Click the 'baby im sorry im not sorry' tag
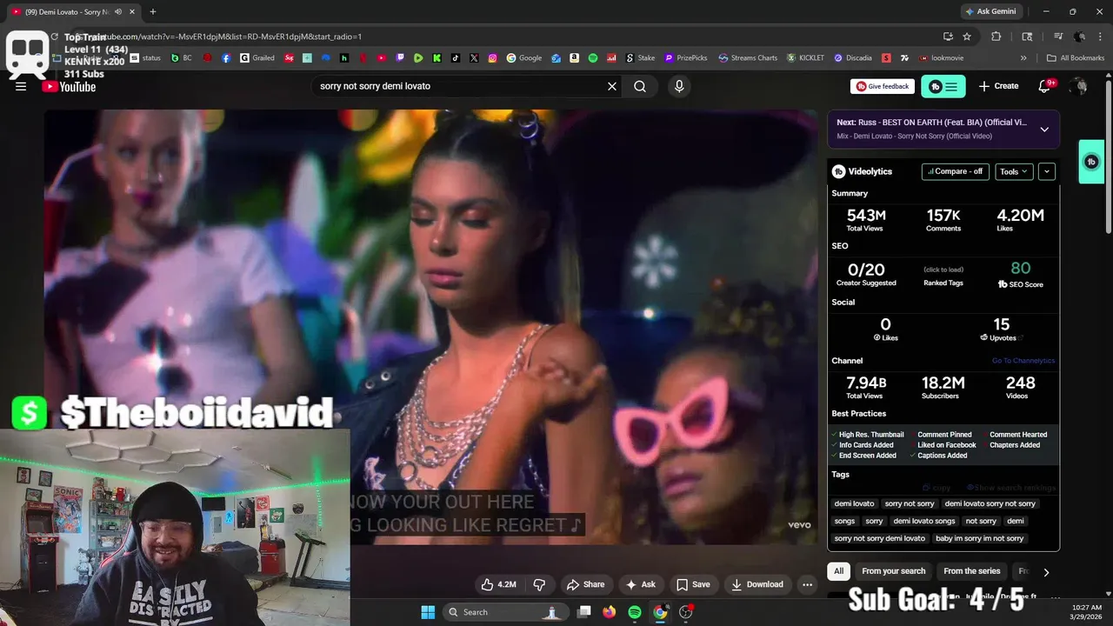1113x626 pixels. coord(979,538)
